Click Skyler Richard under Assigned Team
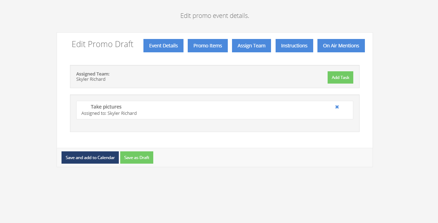Screen dimensions: 438x223 tap(91, 79)
